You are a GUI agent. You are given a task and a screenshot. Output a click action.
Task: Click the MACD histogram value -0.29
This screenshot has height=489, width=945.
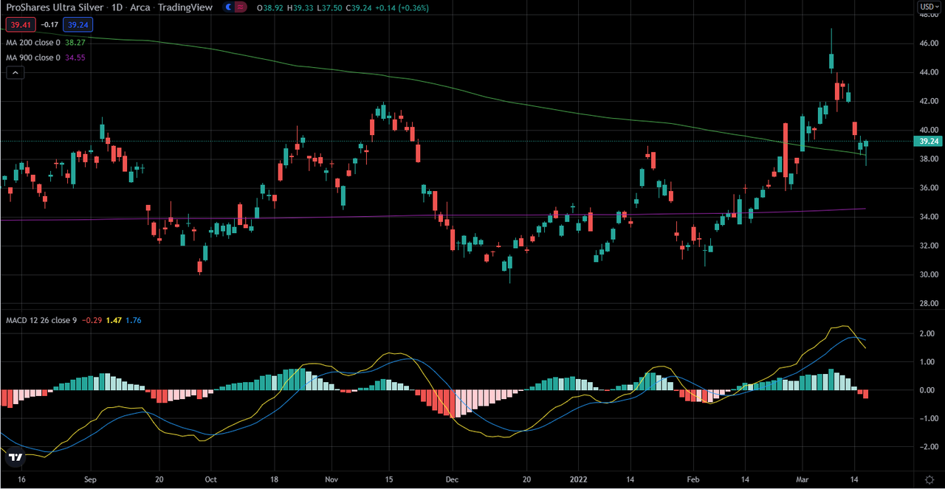(x=92, y=320)
